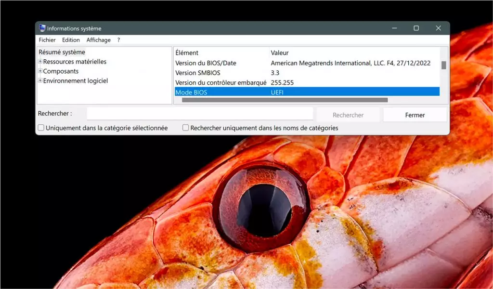The height and width of the screenshot is (289, 493).
Task: Select Version du contrôleur embarqué row
Action: 307,82
